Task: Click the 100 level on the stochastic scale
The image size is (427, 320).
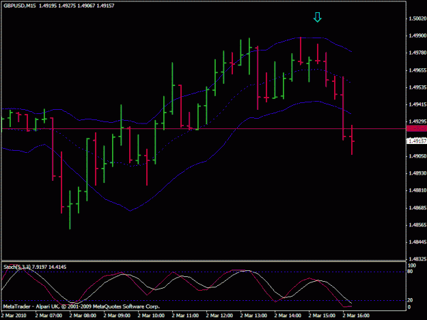Action: pyautogui.click(x=412, y=265)
